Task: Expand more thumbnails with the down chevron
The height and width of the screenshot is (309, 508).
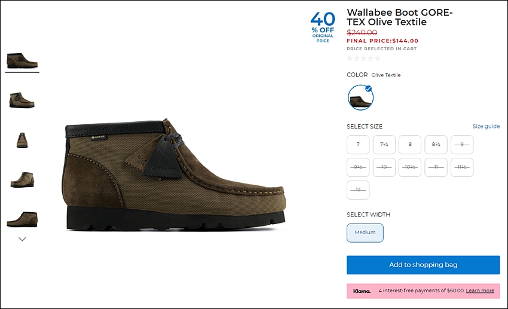Action: 22,239
